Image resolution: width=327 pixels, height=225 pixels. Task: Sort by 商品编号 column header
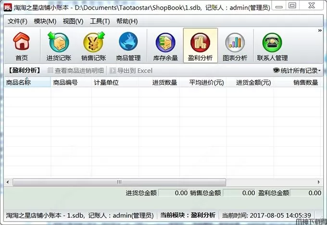tap(71, 82)
